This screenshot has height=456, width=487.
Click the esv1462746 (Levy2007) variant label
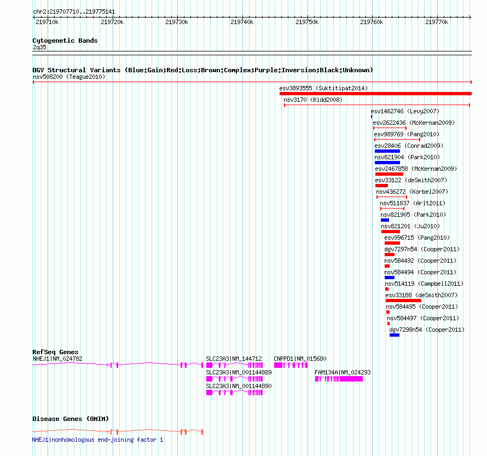point(405,111)
